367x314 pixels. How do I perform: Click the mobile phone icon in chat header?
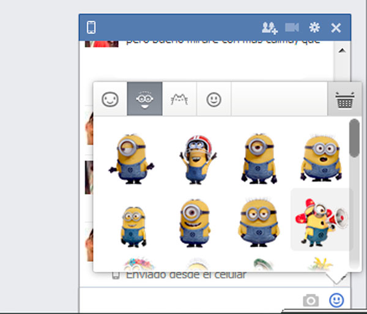tap(91, 28)
